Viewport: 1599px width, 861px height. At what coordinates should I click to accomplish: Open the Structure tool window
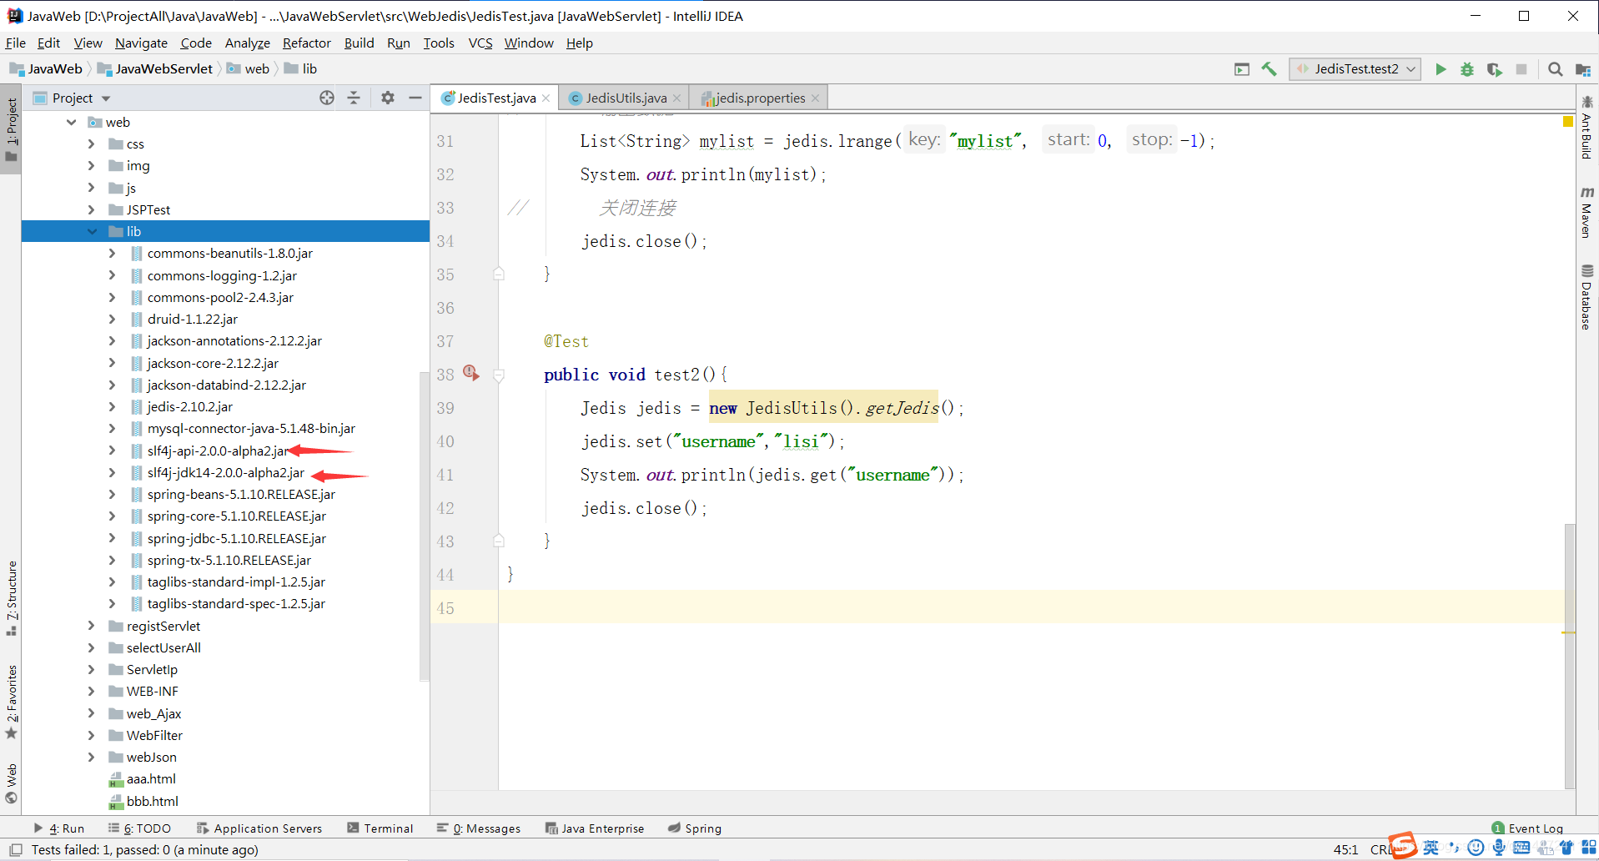(12, 597)
